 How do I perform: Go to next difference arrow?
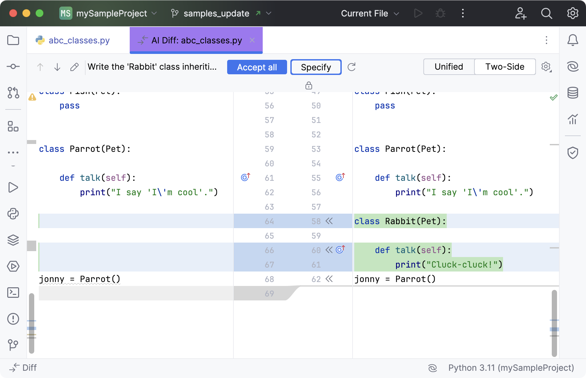(x=57, y=67)
